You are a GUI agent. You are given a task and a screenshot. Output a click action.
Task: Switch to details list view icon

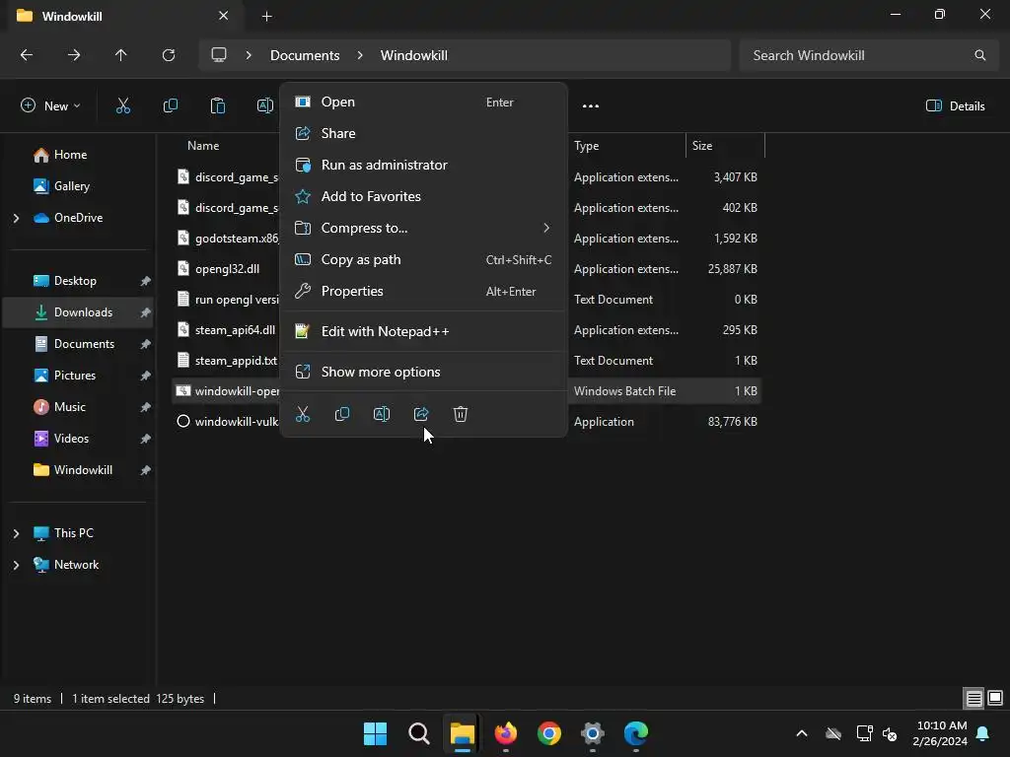click(x=974, y=698)
